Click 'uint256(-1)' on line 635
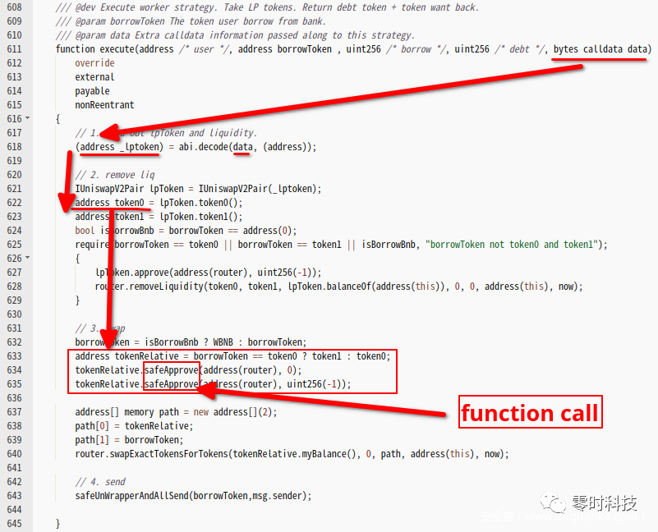This screenshot has height=532, width=658. pyautogui.click(x=316, y=384)
